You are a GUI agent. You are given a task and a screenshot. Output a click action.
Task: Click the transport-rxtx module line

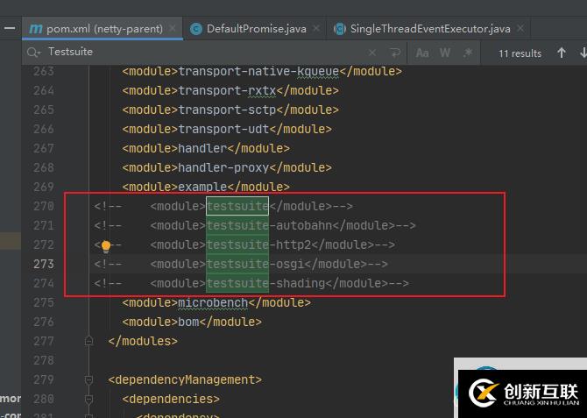click(x=230, y=90)
